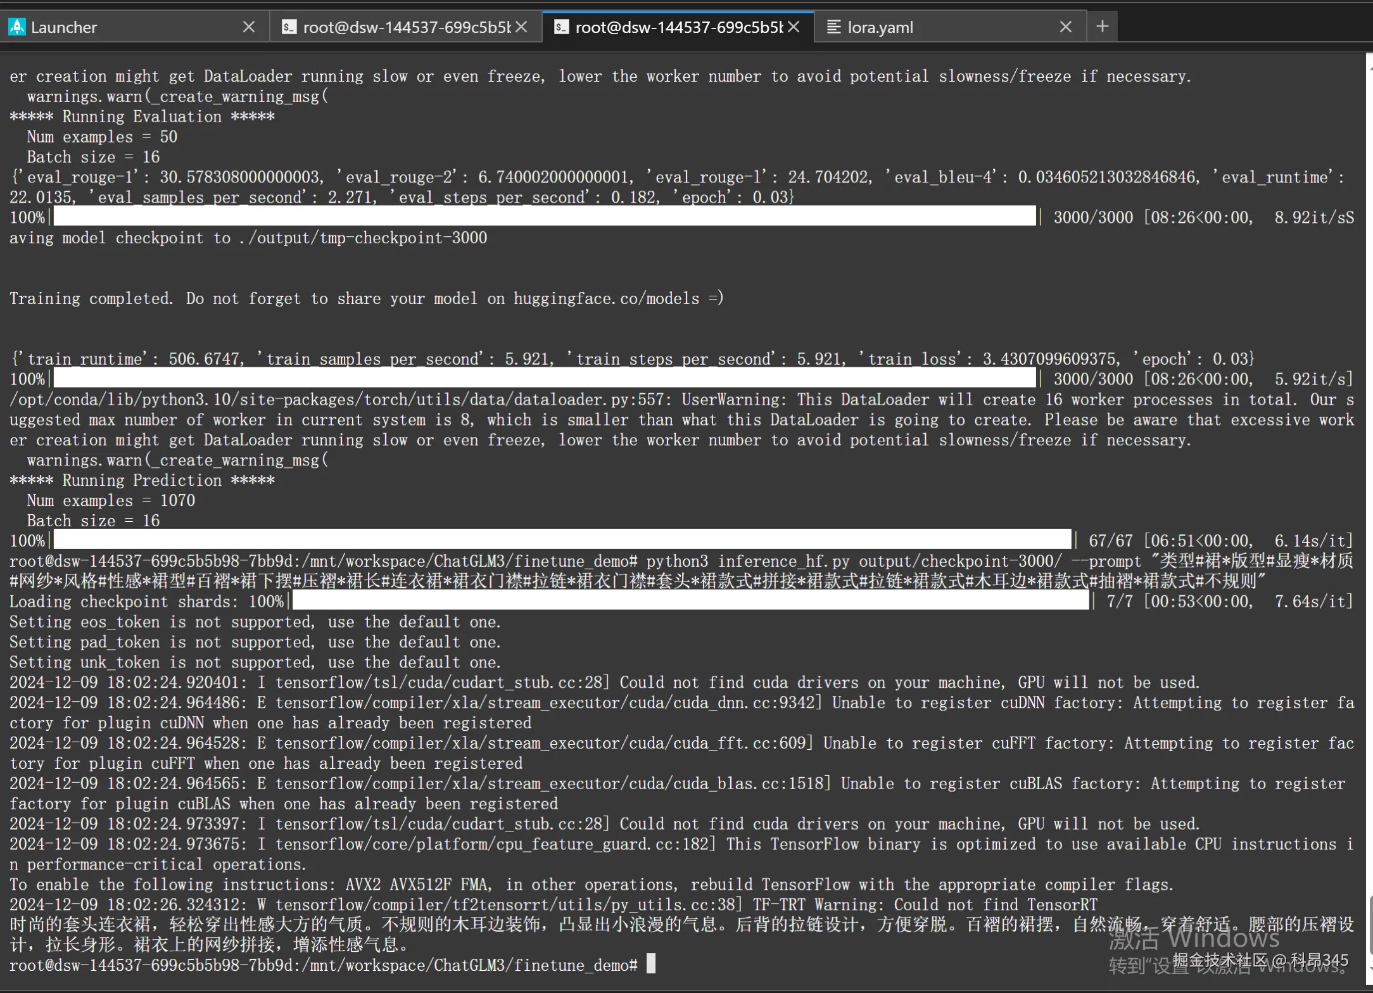Click the first terminal tab's console icon

click(289, 27)
